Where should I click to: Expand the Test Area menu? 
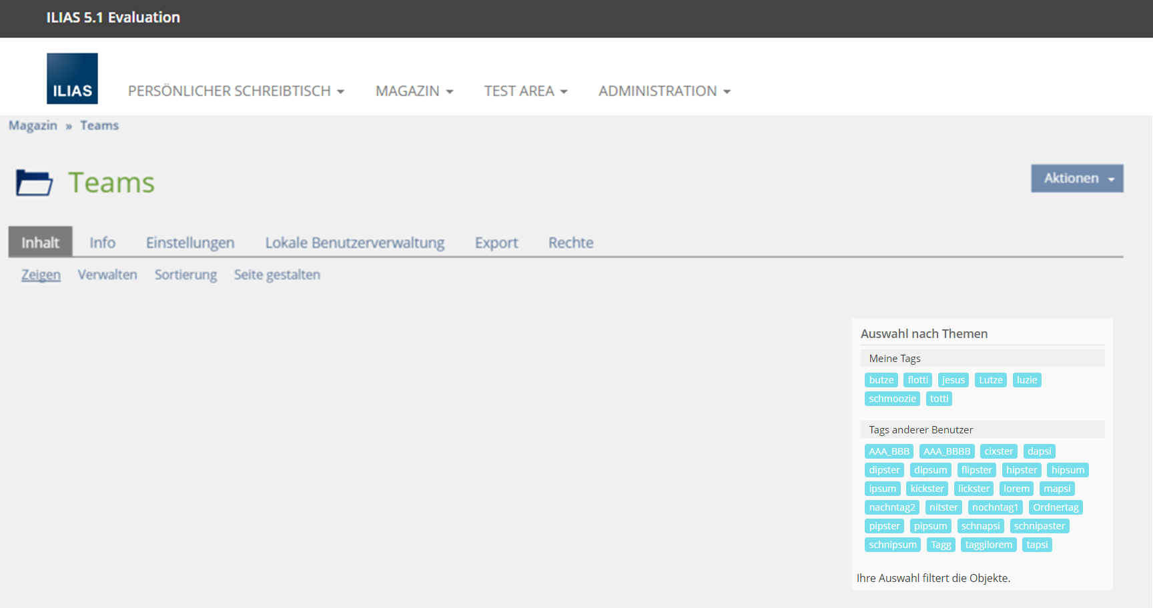[525, 91]
